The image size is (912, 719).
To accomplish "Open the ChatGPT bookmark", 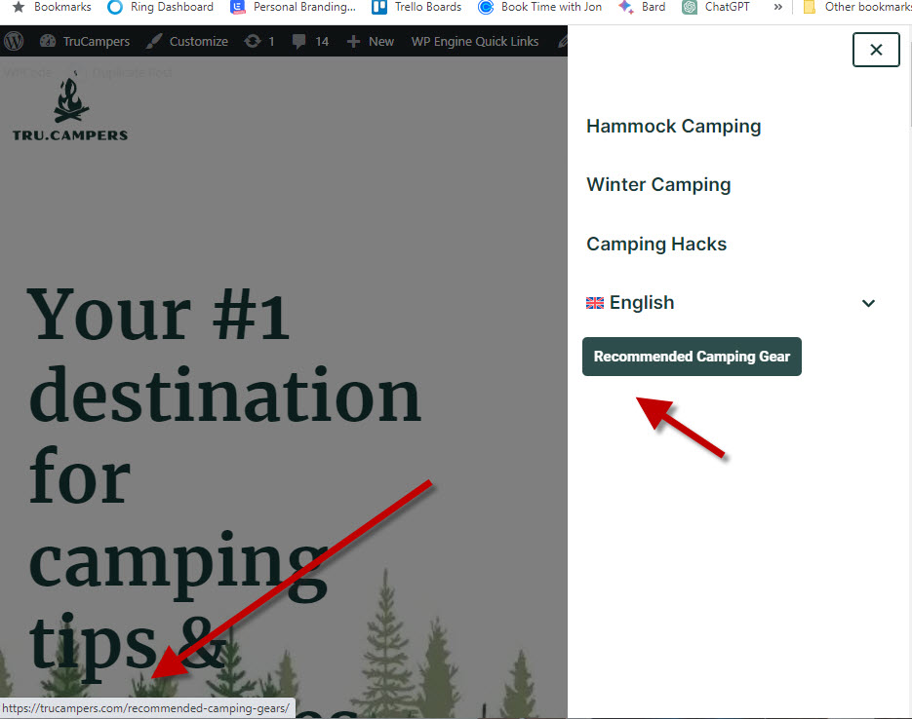I will click(716, 7).
